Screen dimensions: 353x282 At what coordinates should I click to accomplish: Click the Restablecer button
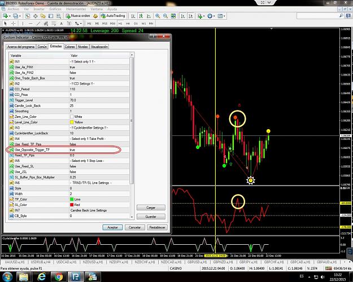[x=158, y=227]
